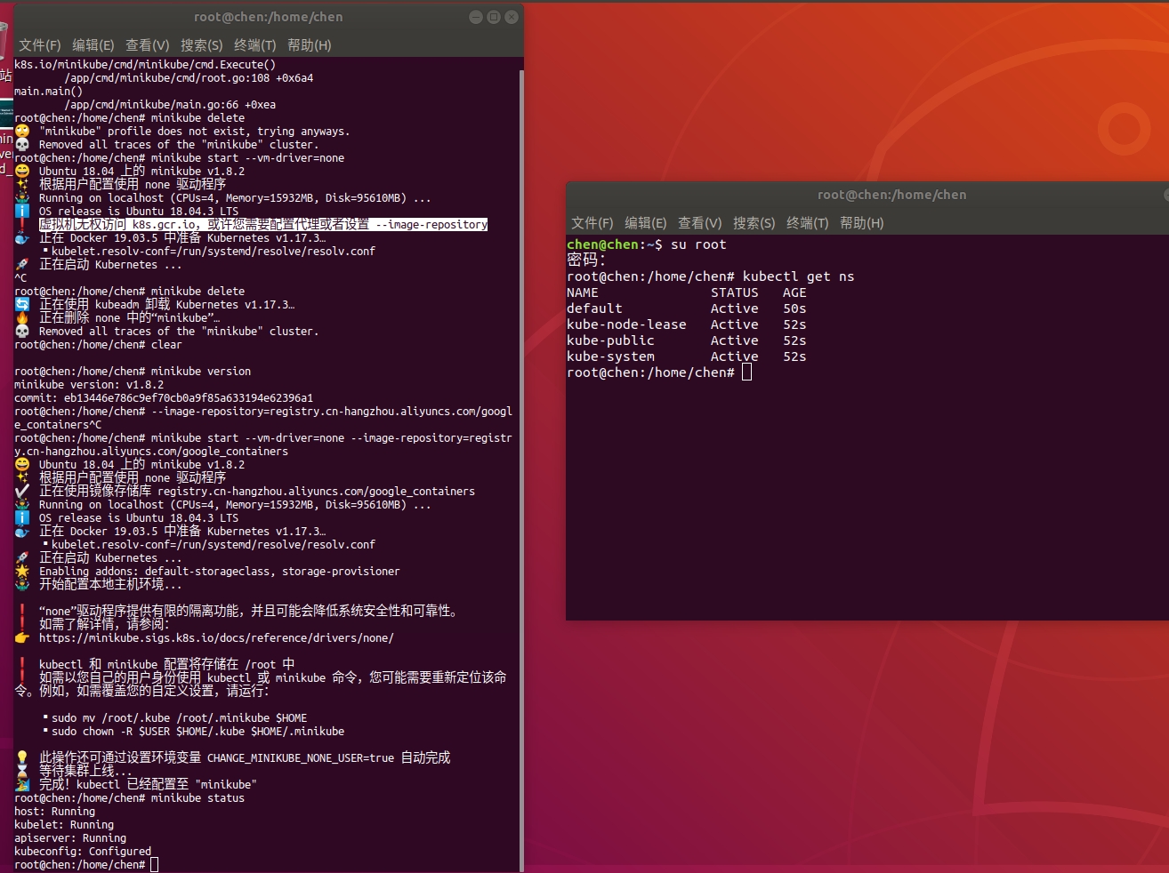
Task: Open the minikube.sigs.k8s.io drivers URL
Action: coord(216,637)
